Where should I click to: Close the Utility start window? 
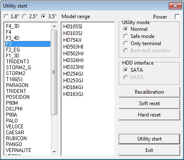(175, 6)
